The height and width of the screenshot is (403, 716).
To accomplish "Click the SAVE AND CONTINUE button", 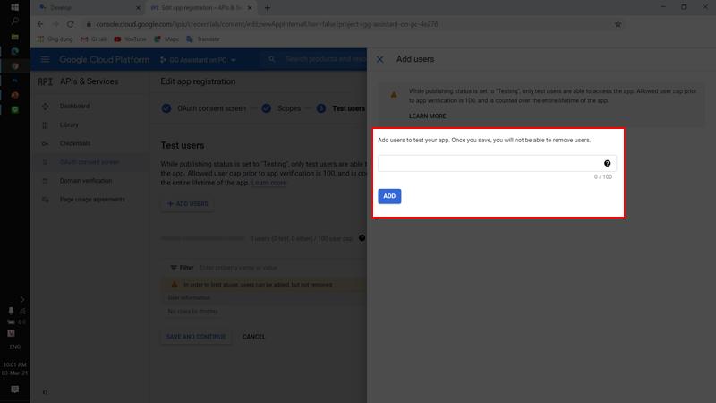I will [x=197, y=337].
